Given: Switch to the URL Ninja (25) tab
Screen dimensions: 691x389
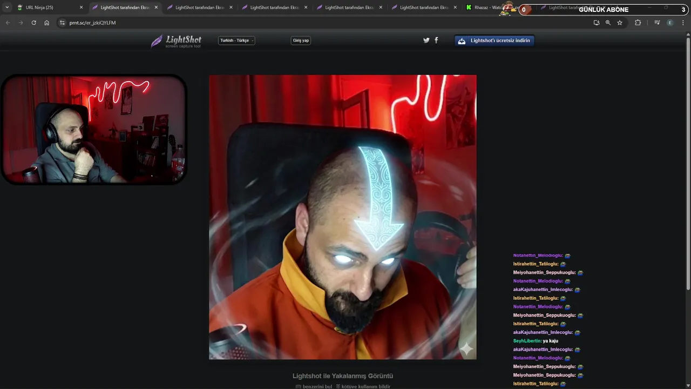Looking at the screenshot, I should [x=49, y=8].
